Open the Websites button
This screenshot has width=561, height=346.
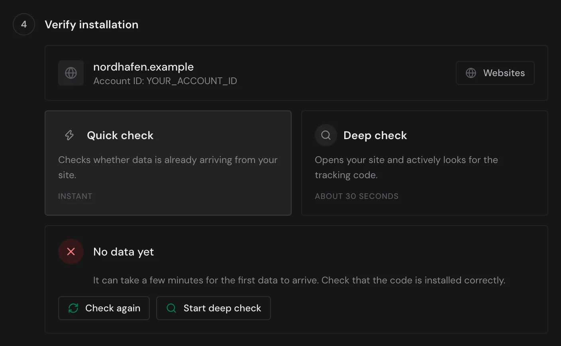tap(495, 73)
